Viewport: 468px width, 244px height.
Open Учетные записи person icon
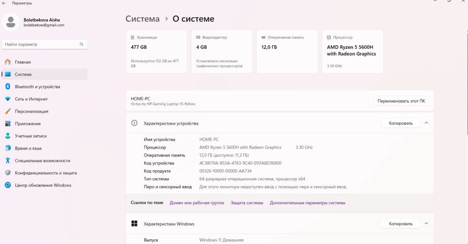7,136
